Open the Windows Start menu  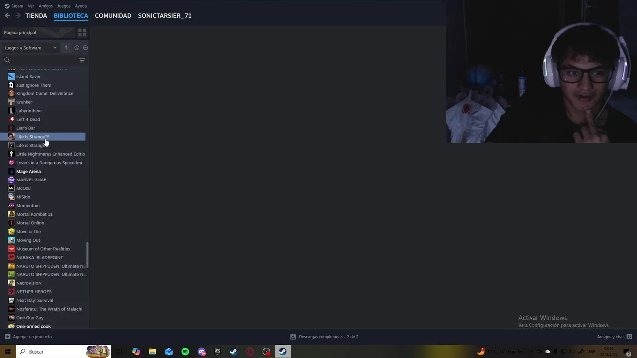pyautogui.click(x=7, y=352)
